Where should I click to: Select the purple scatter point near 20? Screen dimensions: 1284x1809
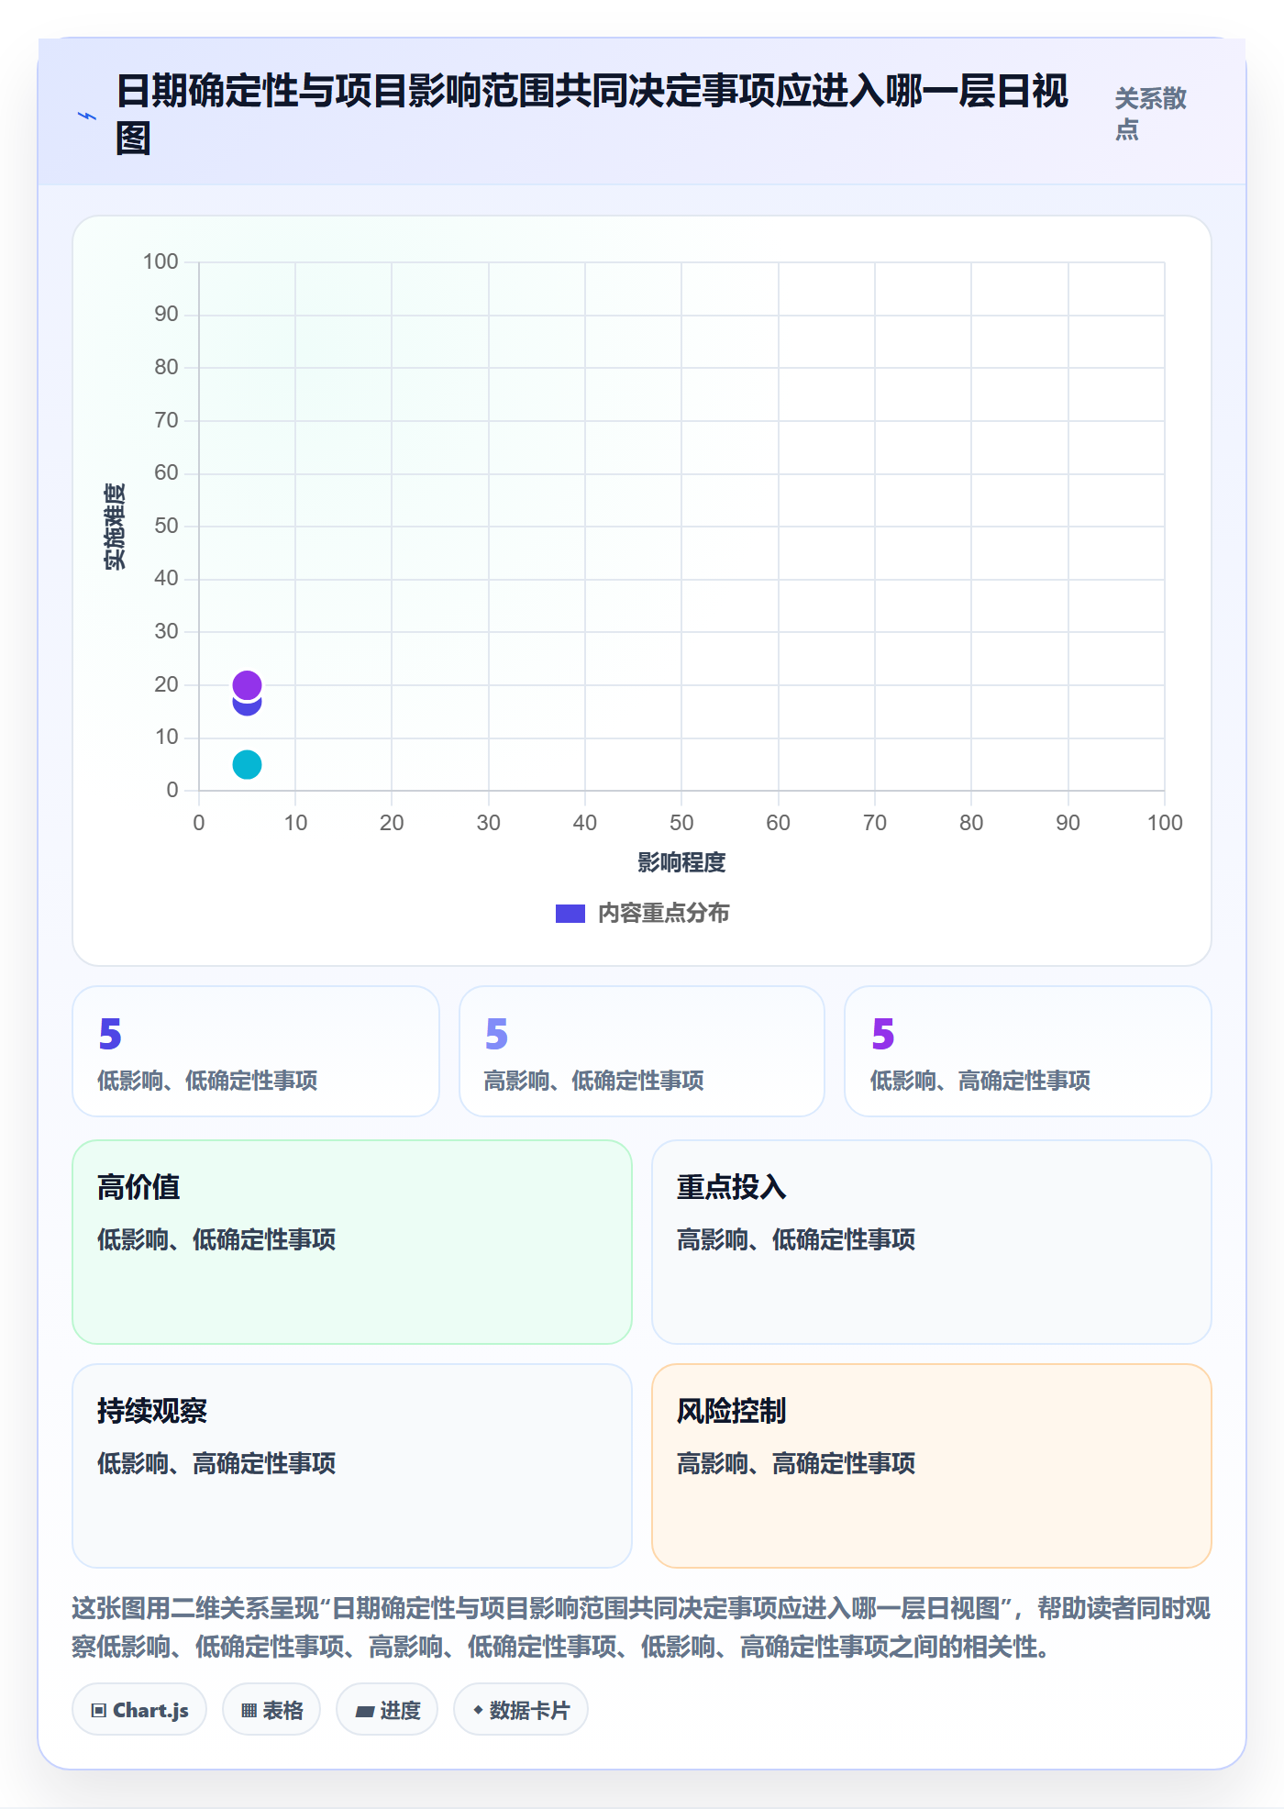point(247,684)
